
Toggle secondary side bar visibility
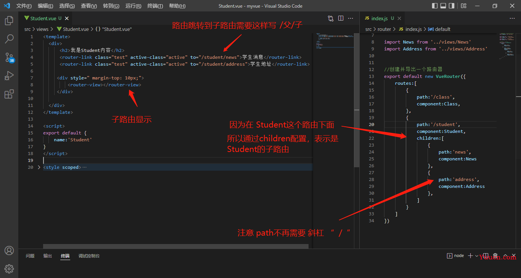tap(452, 6)
